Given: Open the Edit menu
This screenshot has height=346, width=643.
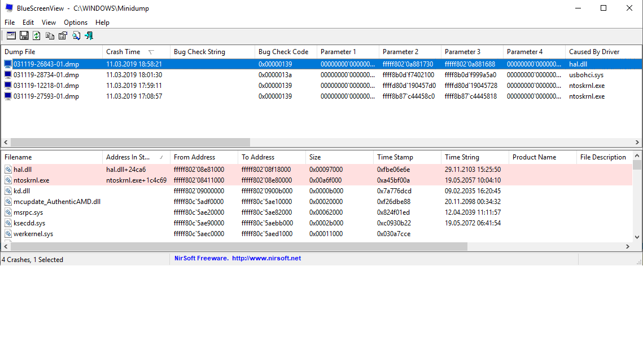Looking at the screenshot, I should (28, 22).
